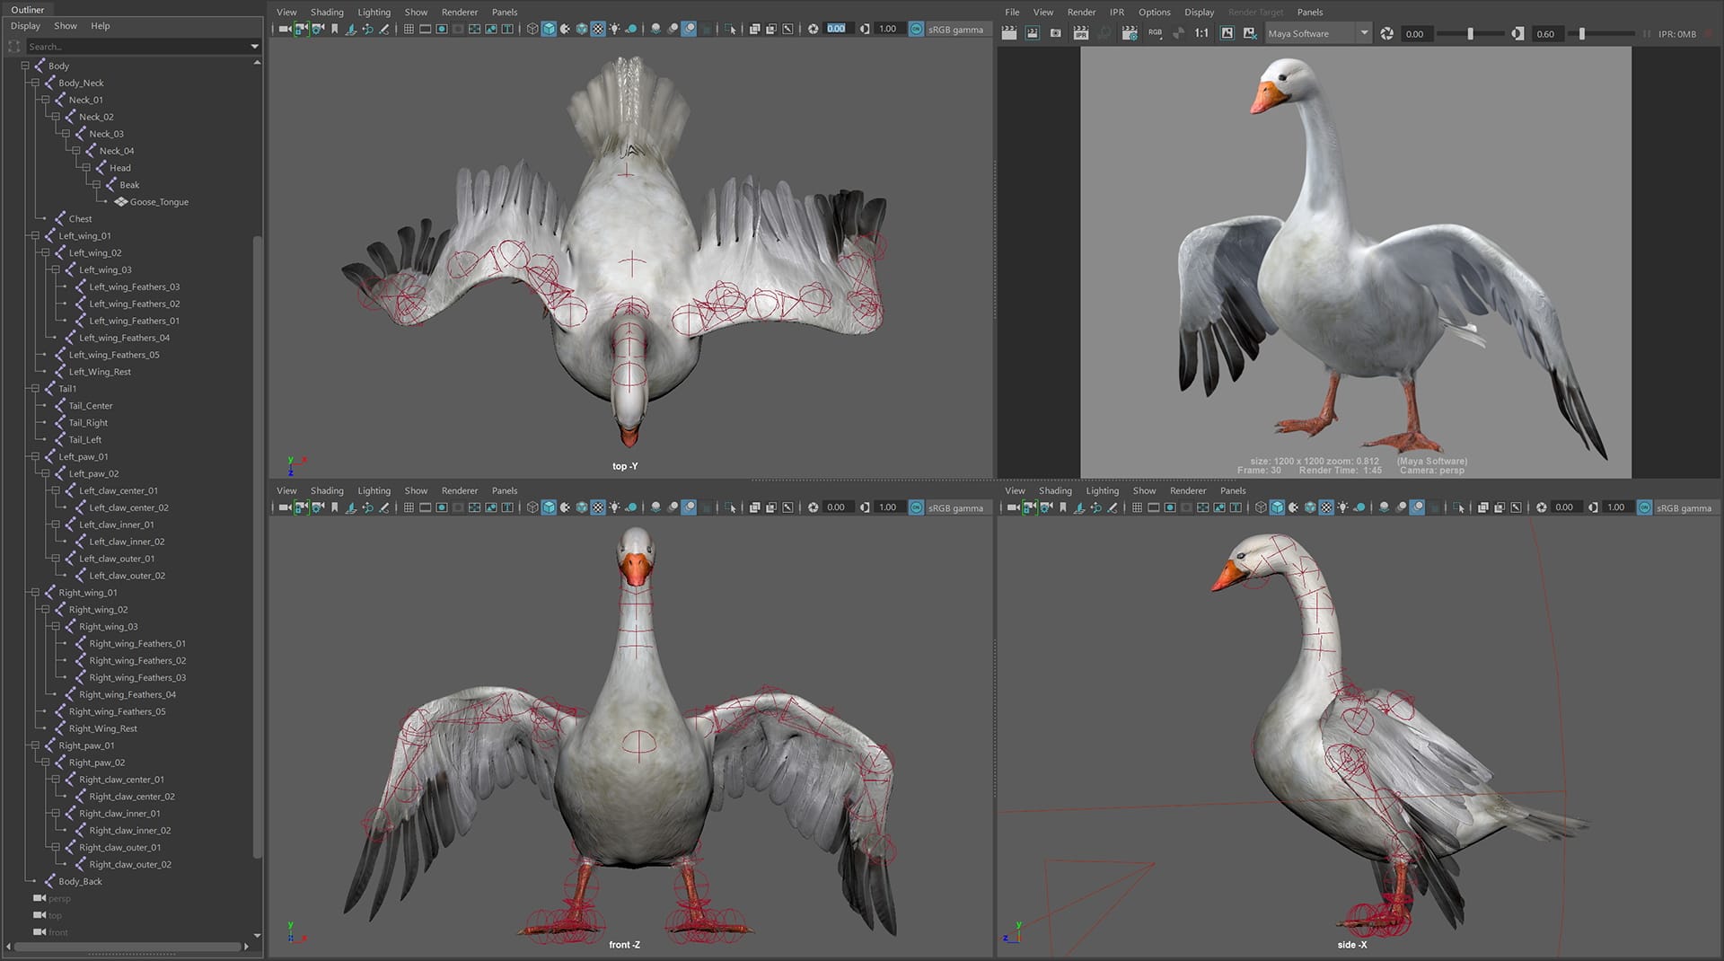Image resolution: width=1724 pixels, height=961 pixels.
Task: Click Gamma icon in side -X panel toolbar
Action: (1593, 507)
